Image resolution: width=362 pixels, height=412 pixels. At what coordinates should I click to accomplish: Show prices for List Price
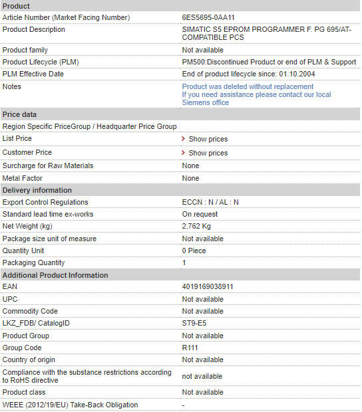[x=208, y=139]
